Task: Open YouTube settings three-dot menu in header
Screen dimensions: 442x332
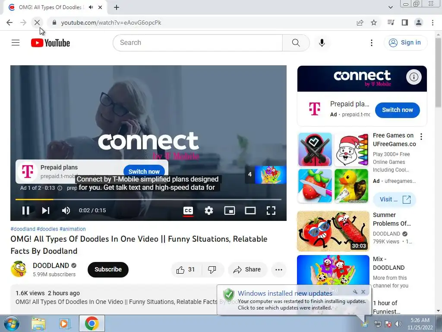Action: point(372,43)
